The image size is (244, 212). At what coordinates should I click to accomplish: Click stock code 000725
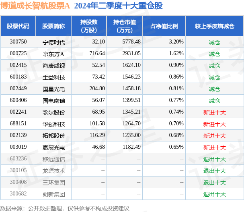pyautogui.click(x=18, y=54)
